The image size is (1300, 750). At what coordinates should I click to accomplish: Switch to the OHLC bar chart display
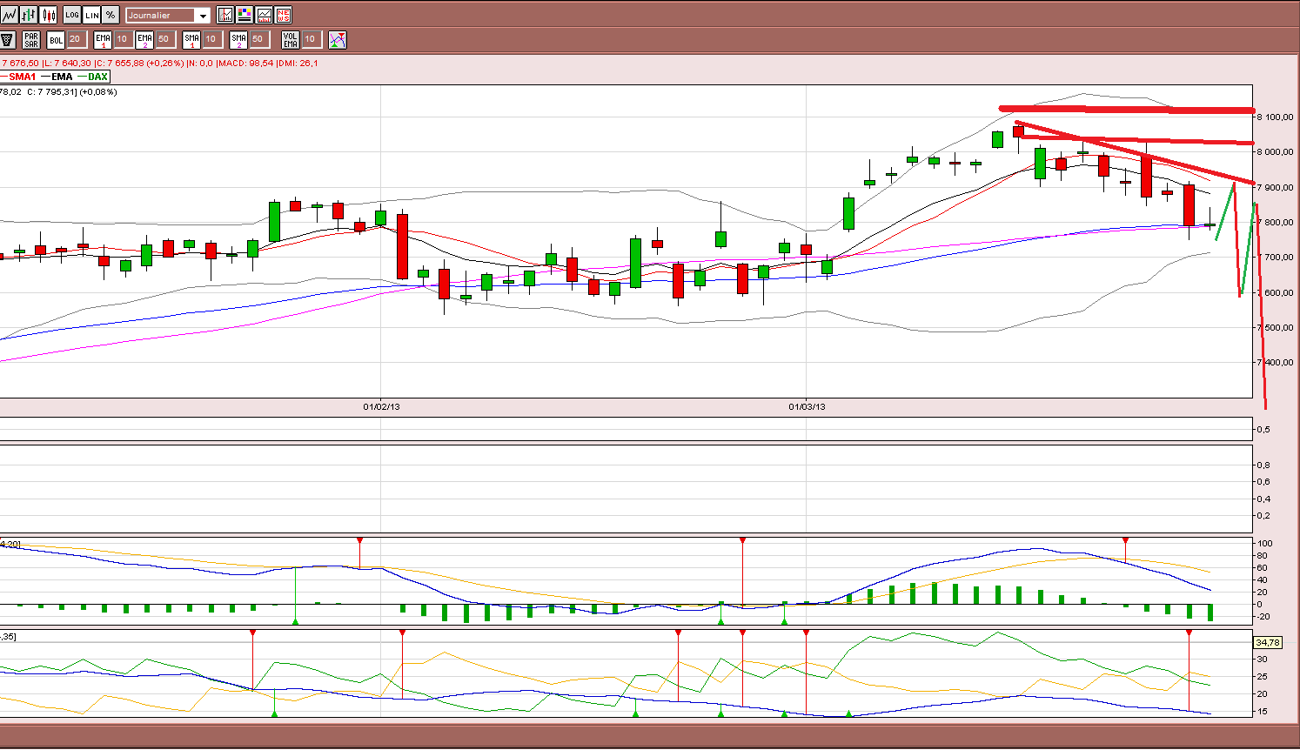coord(29,15)
